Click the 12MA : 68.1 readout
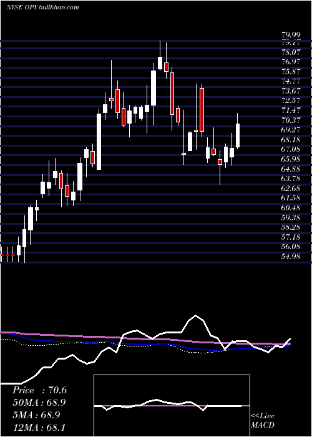Image resolution: width=312 pixels, height=437 pixels. click(39, 427)
